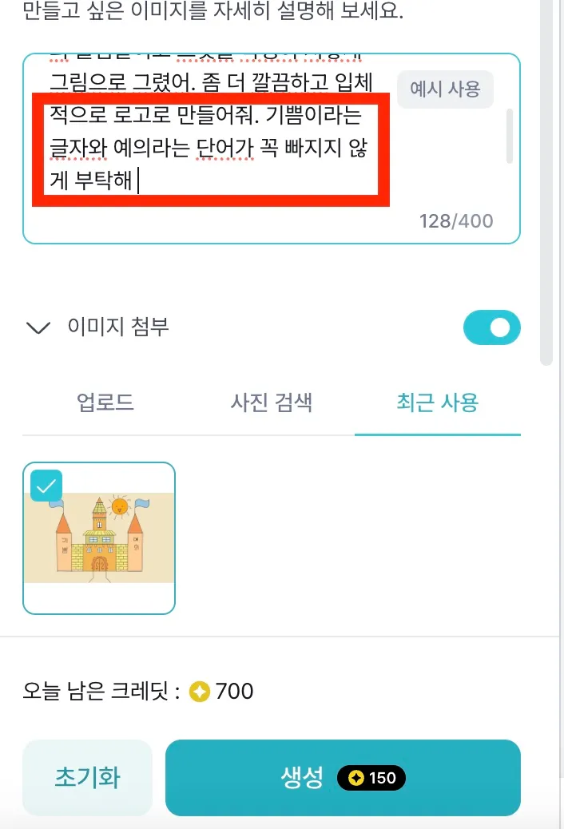Click the underlined word 글자와 in the prompt

tap(78, 148)
